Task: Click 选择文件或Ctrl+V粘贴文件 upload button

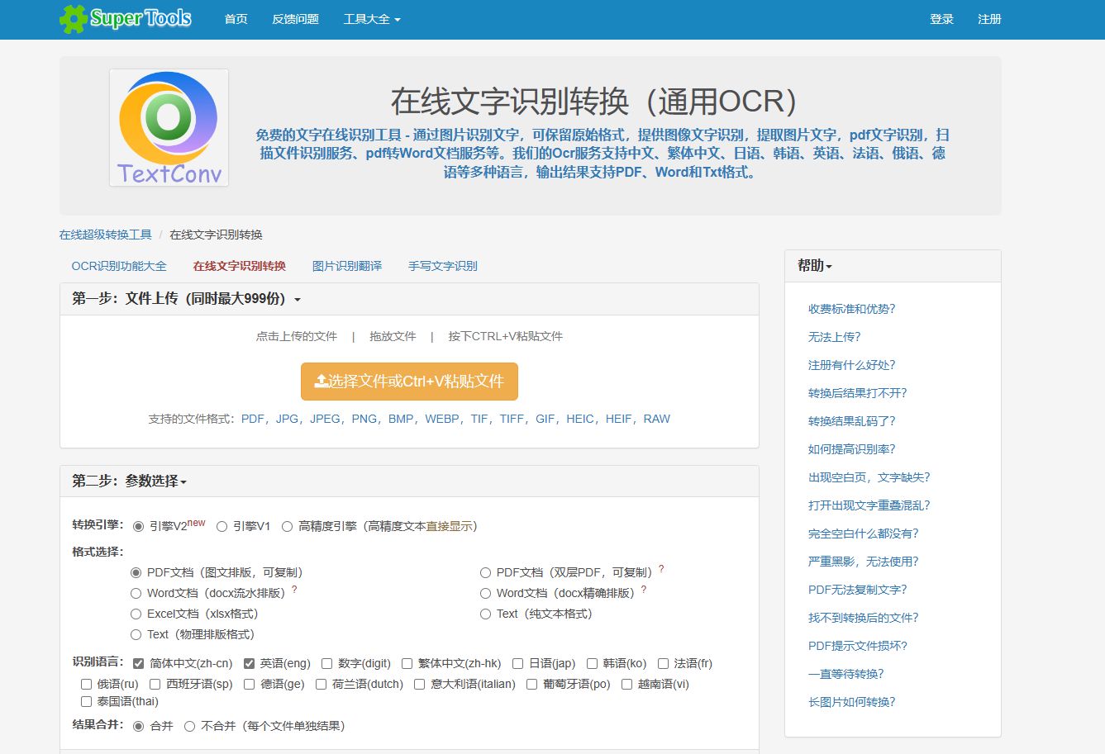Action: [409, 382]
